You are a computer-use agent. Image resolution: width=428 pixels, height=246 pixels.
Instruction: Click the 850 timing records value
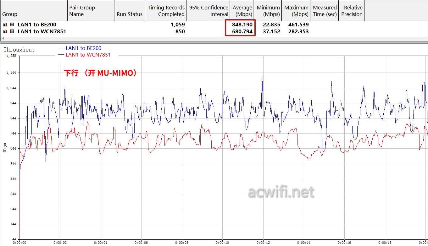pos(180,31)
